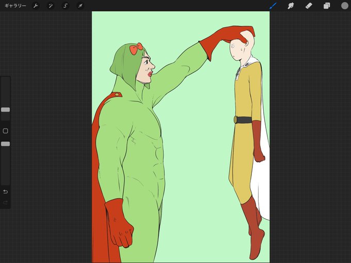This screenshot has height=263, width=351.
Task: Click the brush opacity slider handle
Action: (5, 144)
